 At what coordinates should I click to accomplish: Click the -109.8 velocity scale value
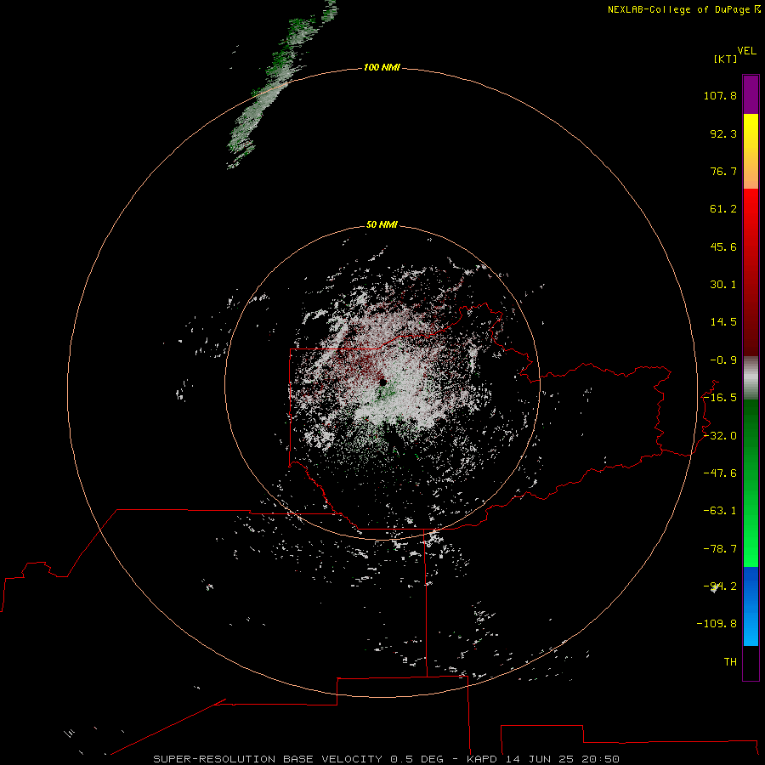point(717,624)
